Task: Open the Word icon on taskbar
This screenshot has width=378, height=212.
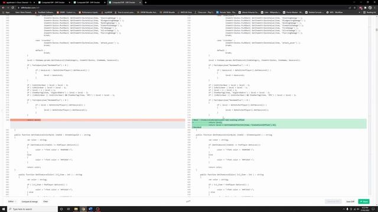Action: coord(90,209)
